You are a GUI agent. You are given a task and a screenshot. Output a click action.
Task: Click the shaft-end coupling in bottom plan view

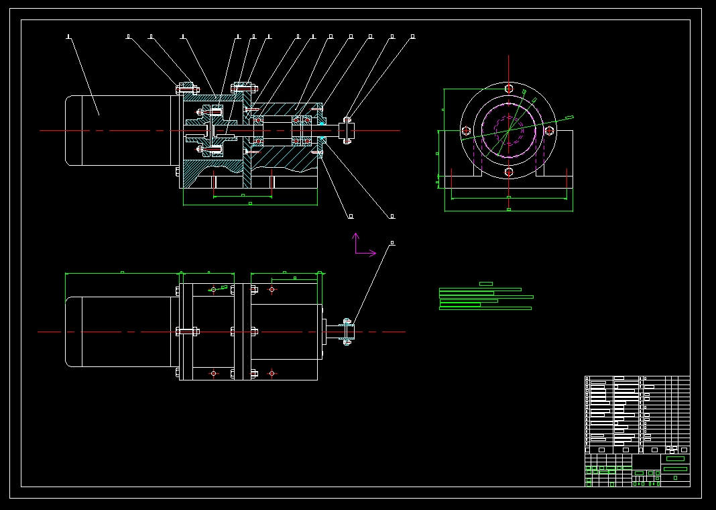(347, 331)
